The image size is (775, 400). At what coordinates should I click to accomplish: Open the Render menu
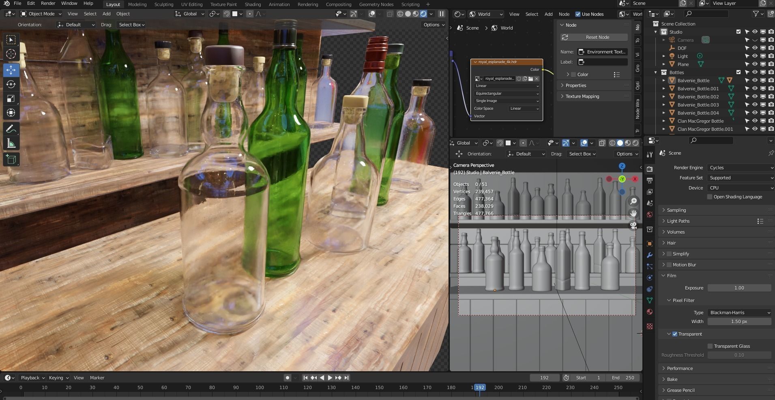48,3
